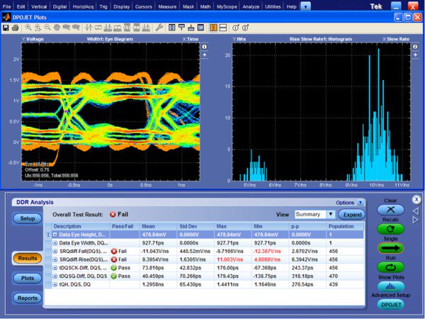
Task: Click the vertical cursors up-down arrows icon
Action: point(89,28)
